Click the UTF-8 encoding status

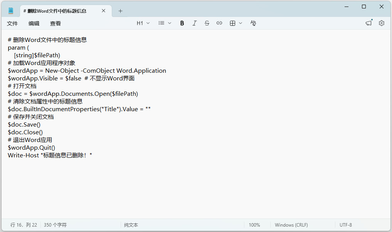(x=346, y=225)
